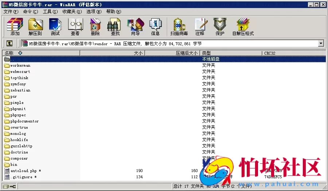The image size is (328, 191).
Task: Select the parent folder '..' row
Action: click(164, 59)
